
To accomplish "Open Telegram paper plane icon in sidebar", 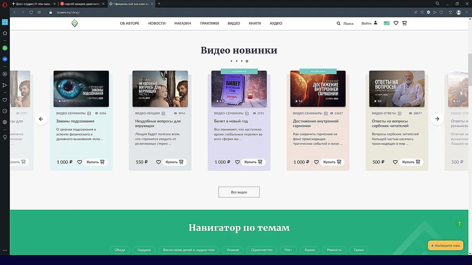I will tap(5, 85).
